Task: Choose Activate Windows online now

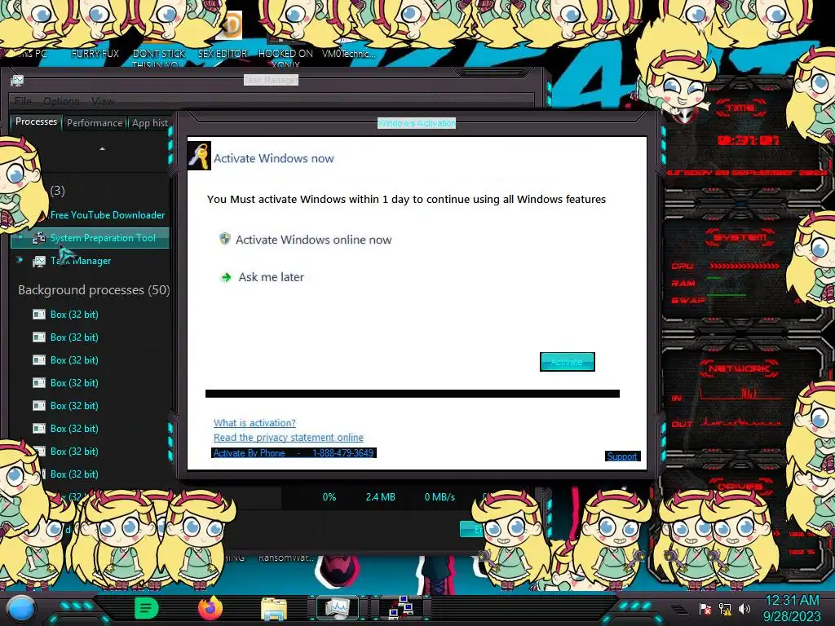Action: coord(313,240)
